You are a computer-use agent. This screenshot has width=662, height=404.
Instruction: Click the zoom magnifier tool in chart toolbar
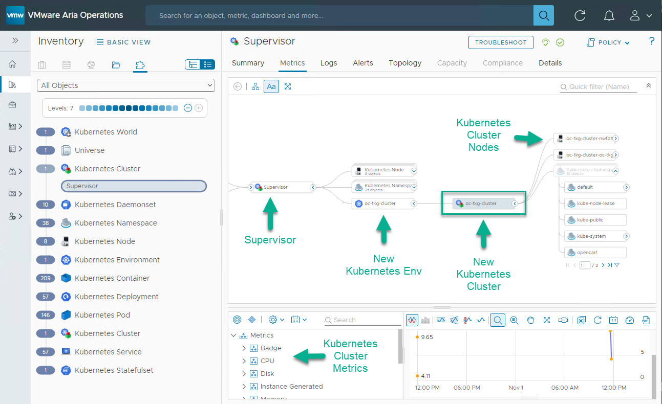tap(497, 320)
